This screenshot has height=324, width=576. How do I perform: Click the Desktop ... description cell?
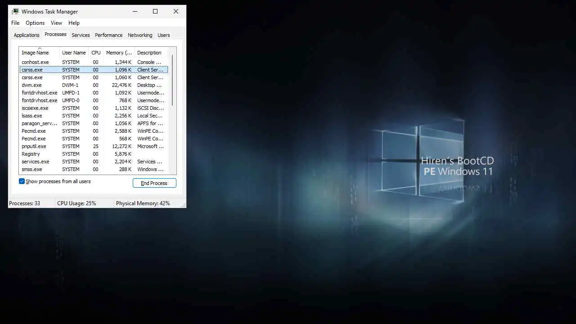[x=149, y=85]
